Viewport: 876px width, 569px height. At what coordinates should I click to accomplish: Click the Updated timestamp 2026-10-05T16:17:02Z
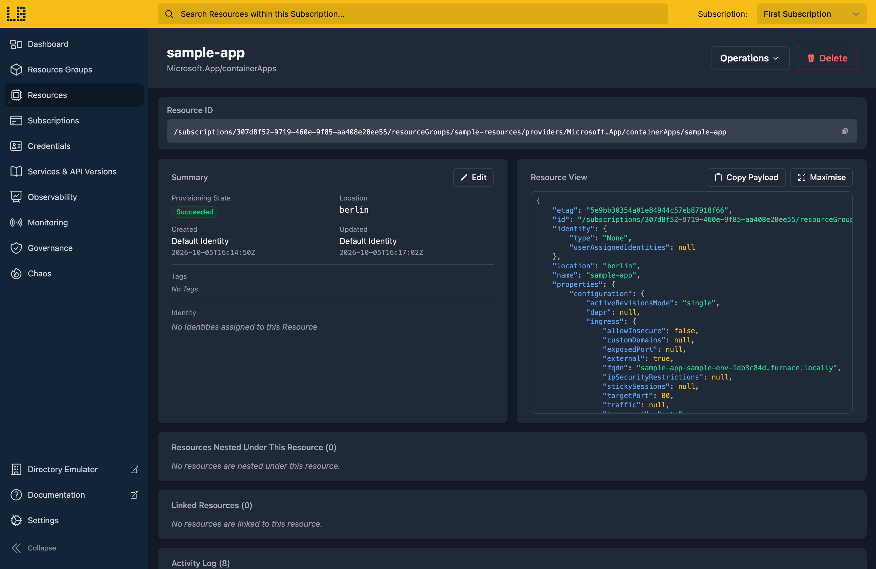click(381, 252)
